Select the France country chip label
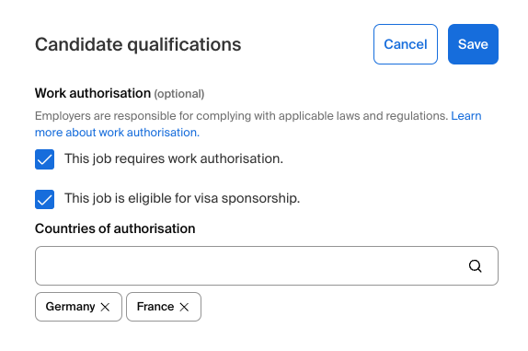The width and height of the screenshot is (528, 351). [155, 307]
